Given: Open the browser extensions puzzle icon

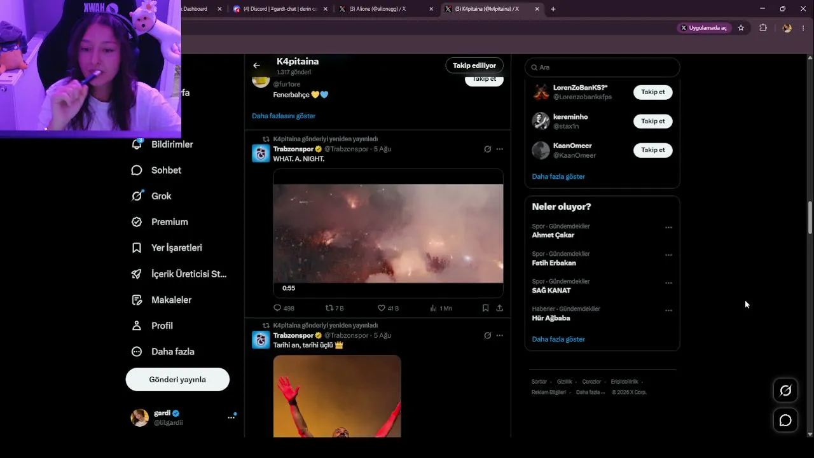Looking at the screenshot, I should pos(763,28).
